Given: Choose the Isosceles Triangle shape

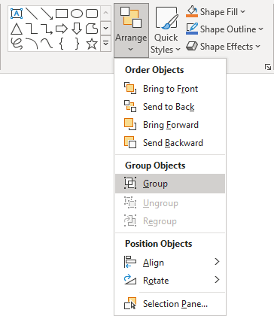Looking at the screenshot, I should pyautogui.click(x=17, y=29).
